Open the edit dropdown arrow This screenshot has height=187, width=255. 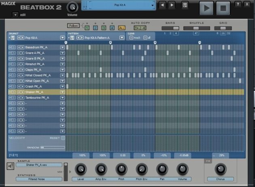click(15, 15)
